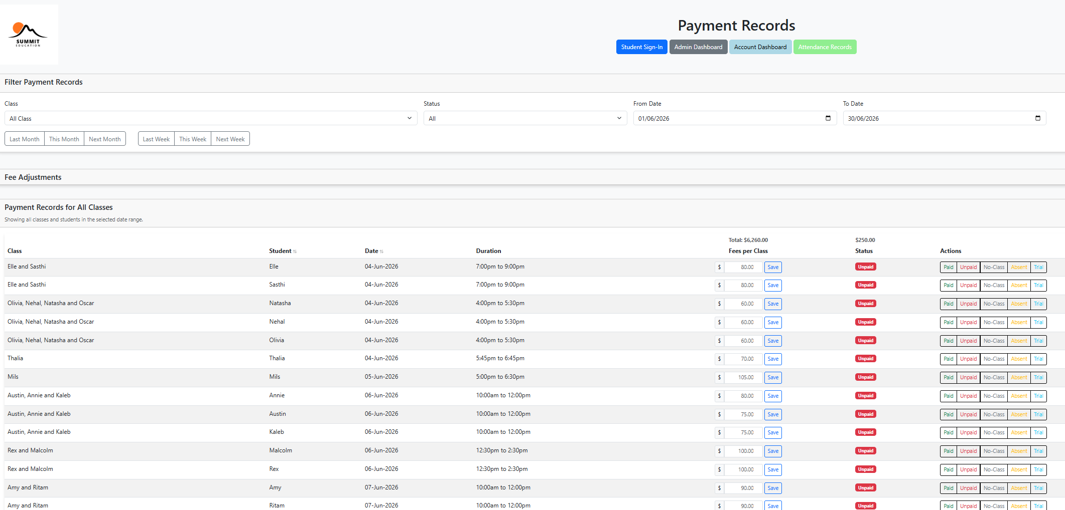Viewport: 1065px width, 510px height.
Task: Filter by Last Week
Action: coord(156,139)
